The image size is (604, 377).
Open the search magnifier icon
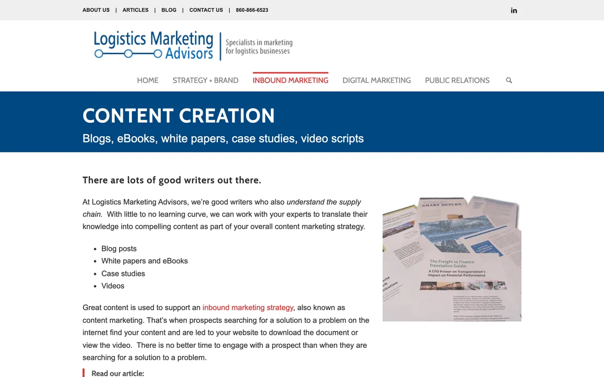(509, 80)
